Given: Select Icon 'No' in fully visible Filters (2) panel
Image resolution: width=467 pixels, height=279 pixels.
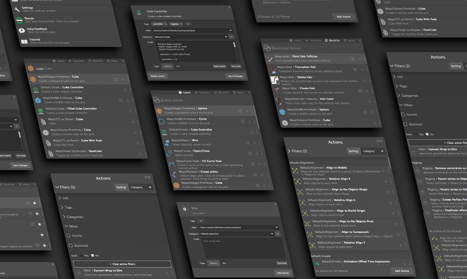Looking at the screenshot, I should 93,255.
